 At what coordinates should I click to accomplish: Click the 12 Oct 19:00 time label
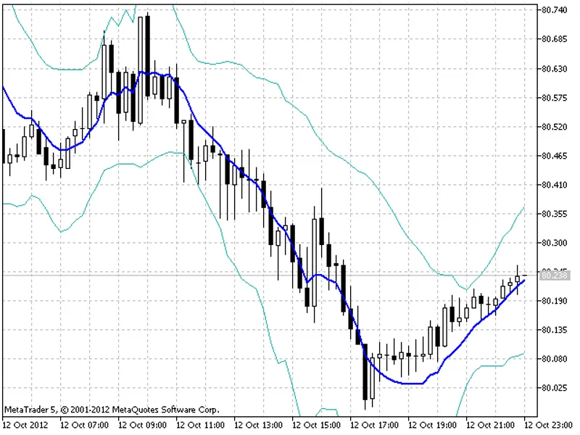tap(432, 425)
